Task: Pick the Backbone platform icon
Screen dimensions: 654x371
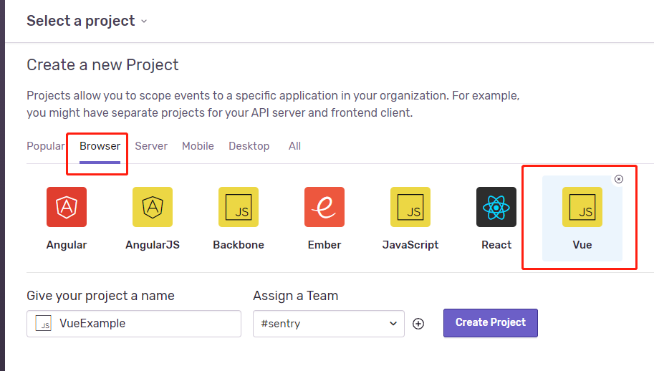Action: point(239,207)
